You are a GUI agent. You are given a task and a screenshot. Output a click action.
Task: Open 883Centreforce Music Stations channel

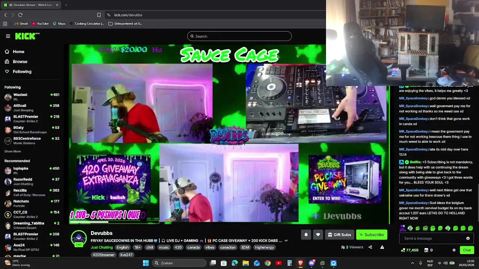click(x=32, y=140)
